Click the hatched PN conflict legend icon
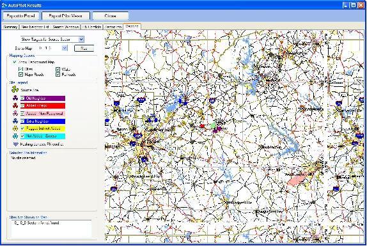 (x=15, y=144)
